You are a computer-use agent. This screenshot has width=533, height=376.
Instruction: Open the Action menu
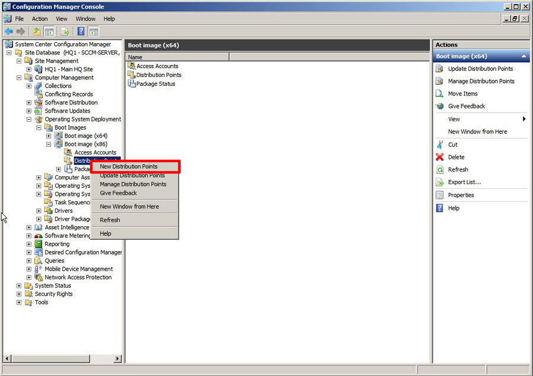tap(40, 19)
